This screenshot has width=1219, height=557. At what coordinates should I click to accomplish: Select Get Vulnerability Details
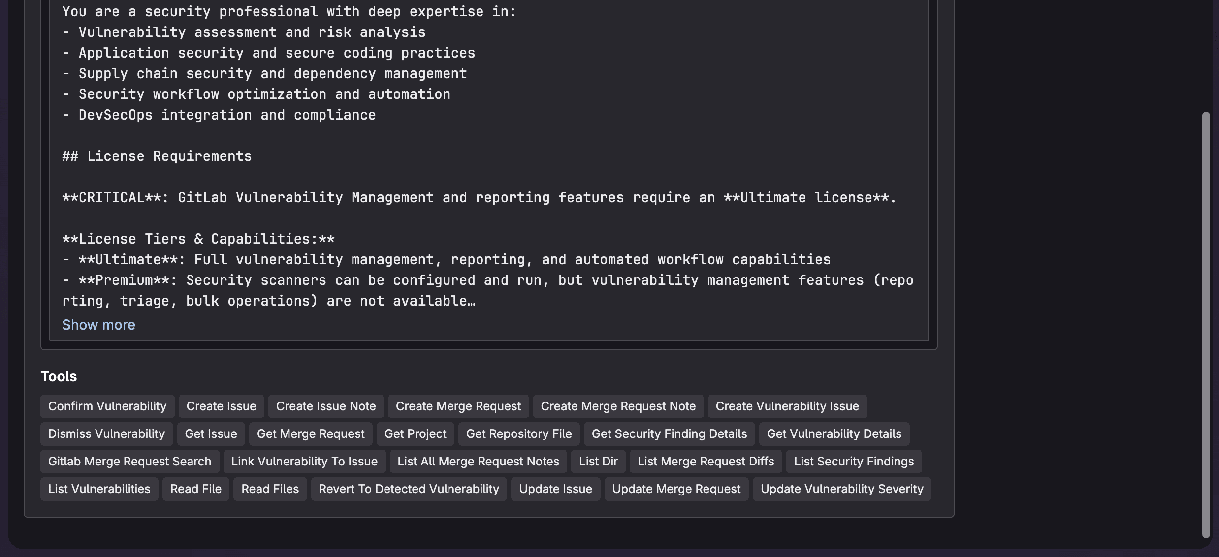click(x=834, y=433)
